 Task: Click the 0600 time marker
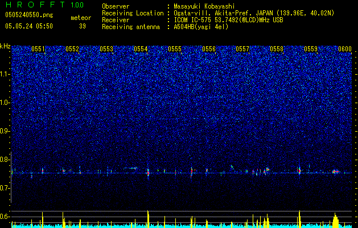(345, 49)
